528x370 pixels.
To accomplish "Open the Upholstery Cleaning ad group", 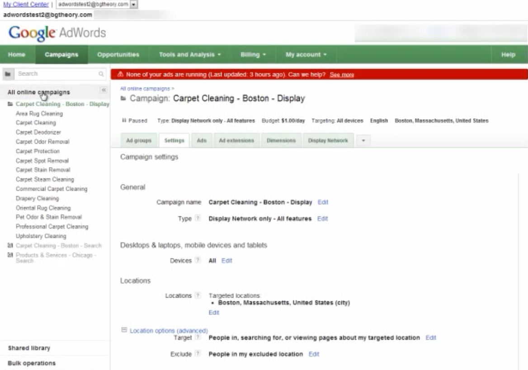I will 41,236.
